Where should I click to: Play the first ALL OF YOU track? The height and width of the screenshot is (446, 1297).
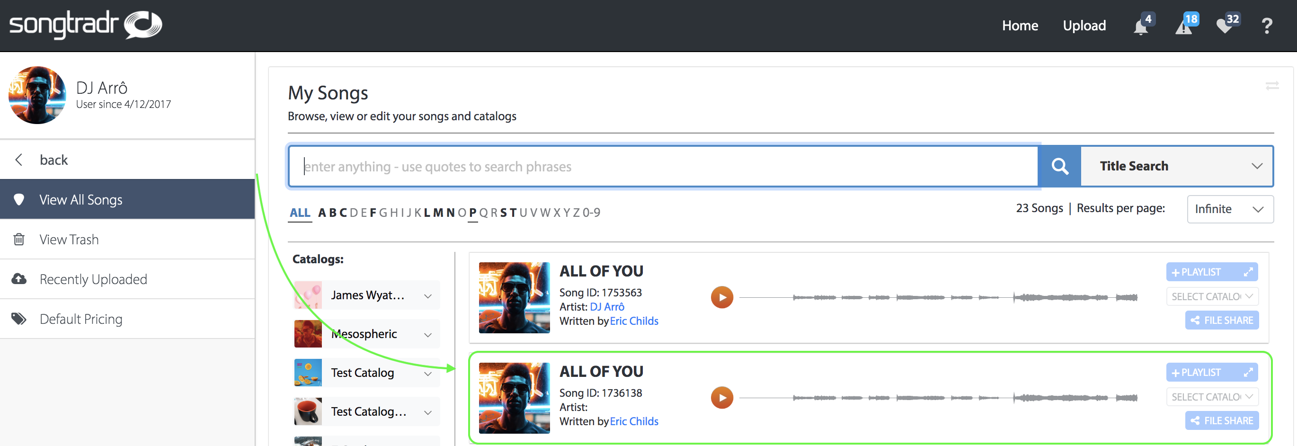(x=722, y=297)
